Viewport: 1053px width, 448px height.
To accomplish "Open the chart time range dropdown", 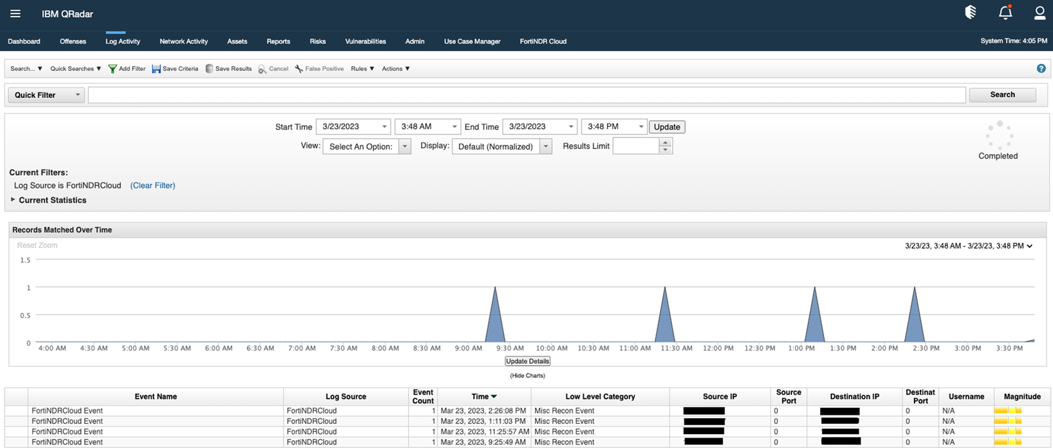I will click(968, 246).
